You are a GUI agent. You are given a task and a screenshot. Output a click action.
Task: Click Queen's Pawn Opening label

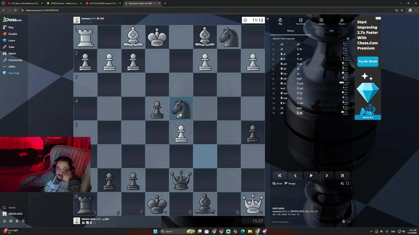(x=283, y=39)
